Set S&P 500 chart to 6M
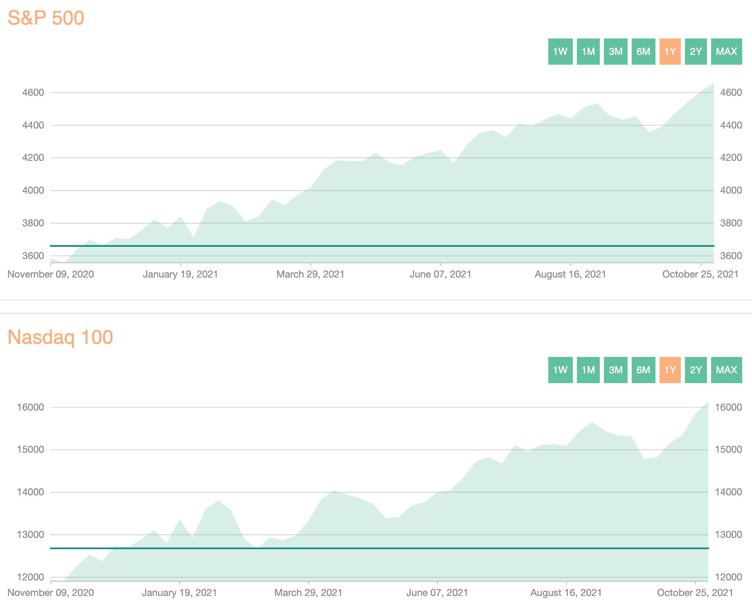Image resolution: width=752 pixels, height=614 pixels. click(643, 52)
